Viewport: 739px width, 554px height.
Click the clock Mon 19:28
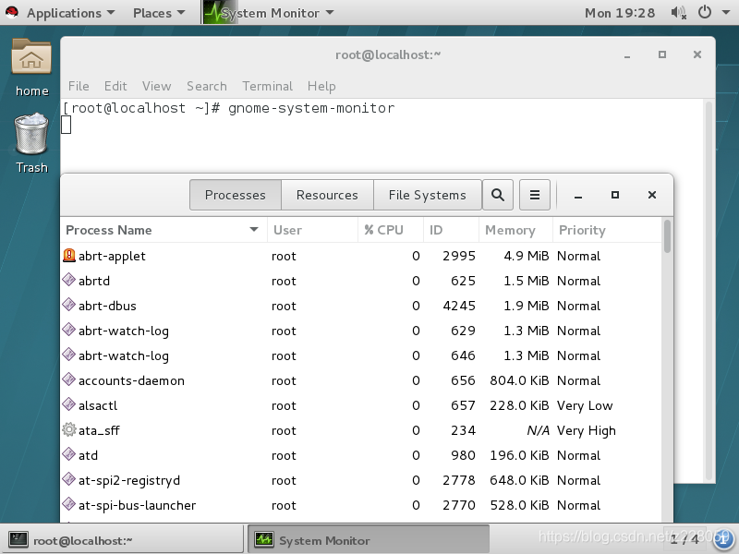click(620, 13)
